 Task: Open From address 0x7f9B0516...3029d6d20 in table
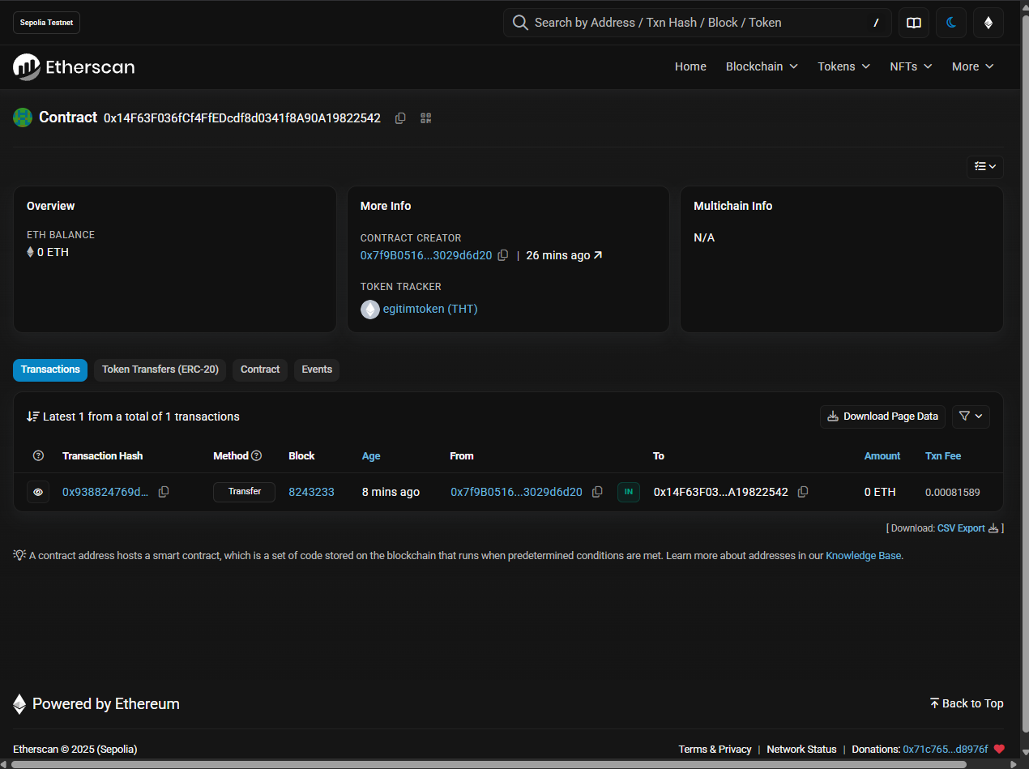[x=516, y=492]
